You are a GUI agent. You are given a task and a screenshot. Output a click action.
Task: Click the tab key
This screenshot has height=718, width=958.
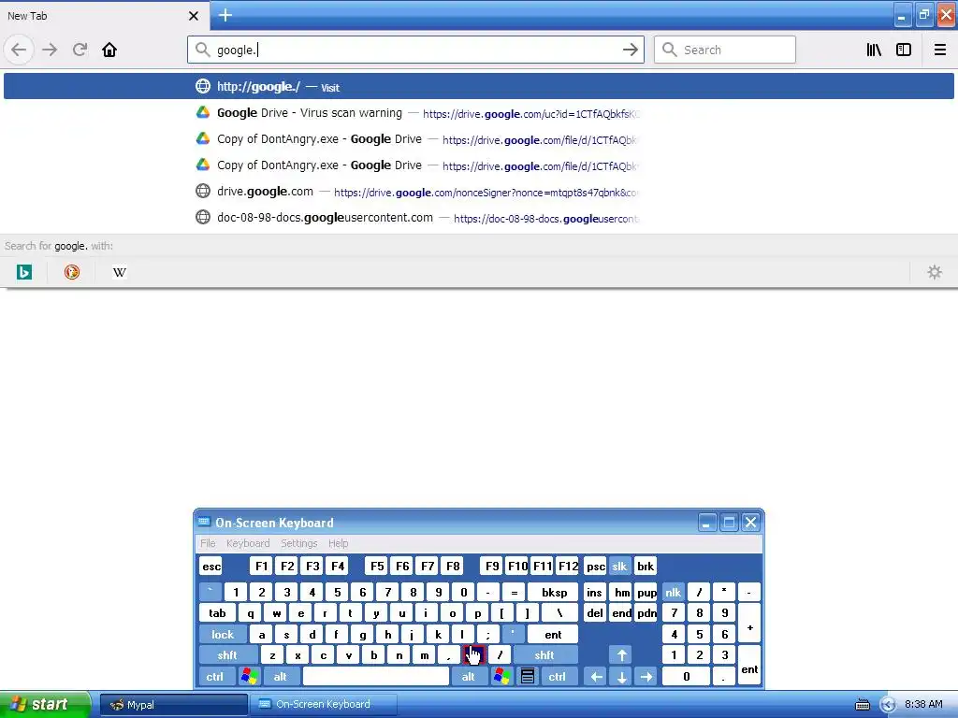(217, 613)
